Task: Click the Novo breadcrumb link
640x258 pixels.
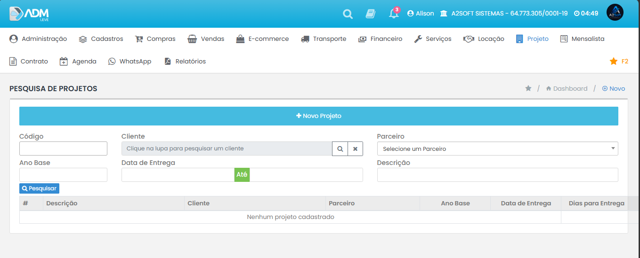Action: [614, 88]
